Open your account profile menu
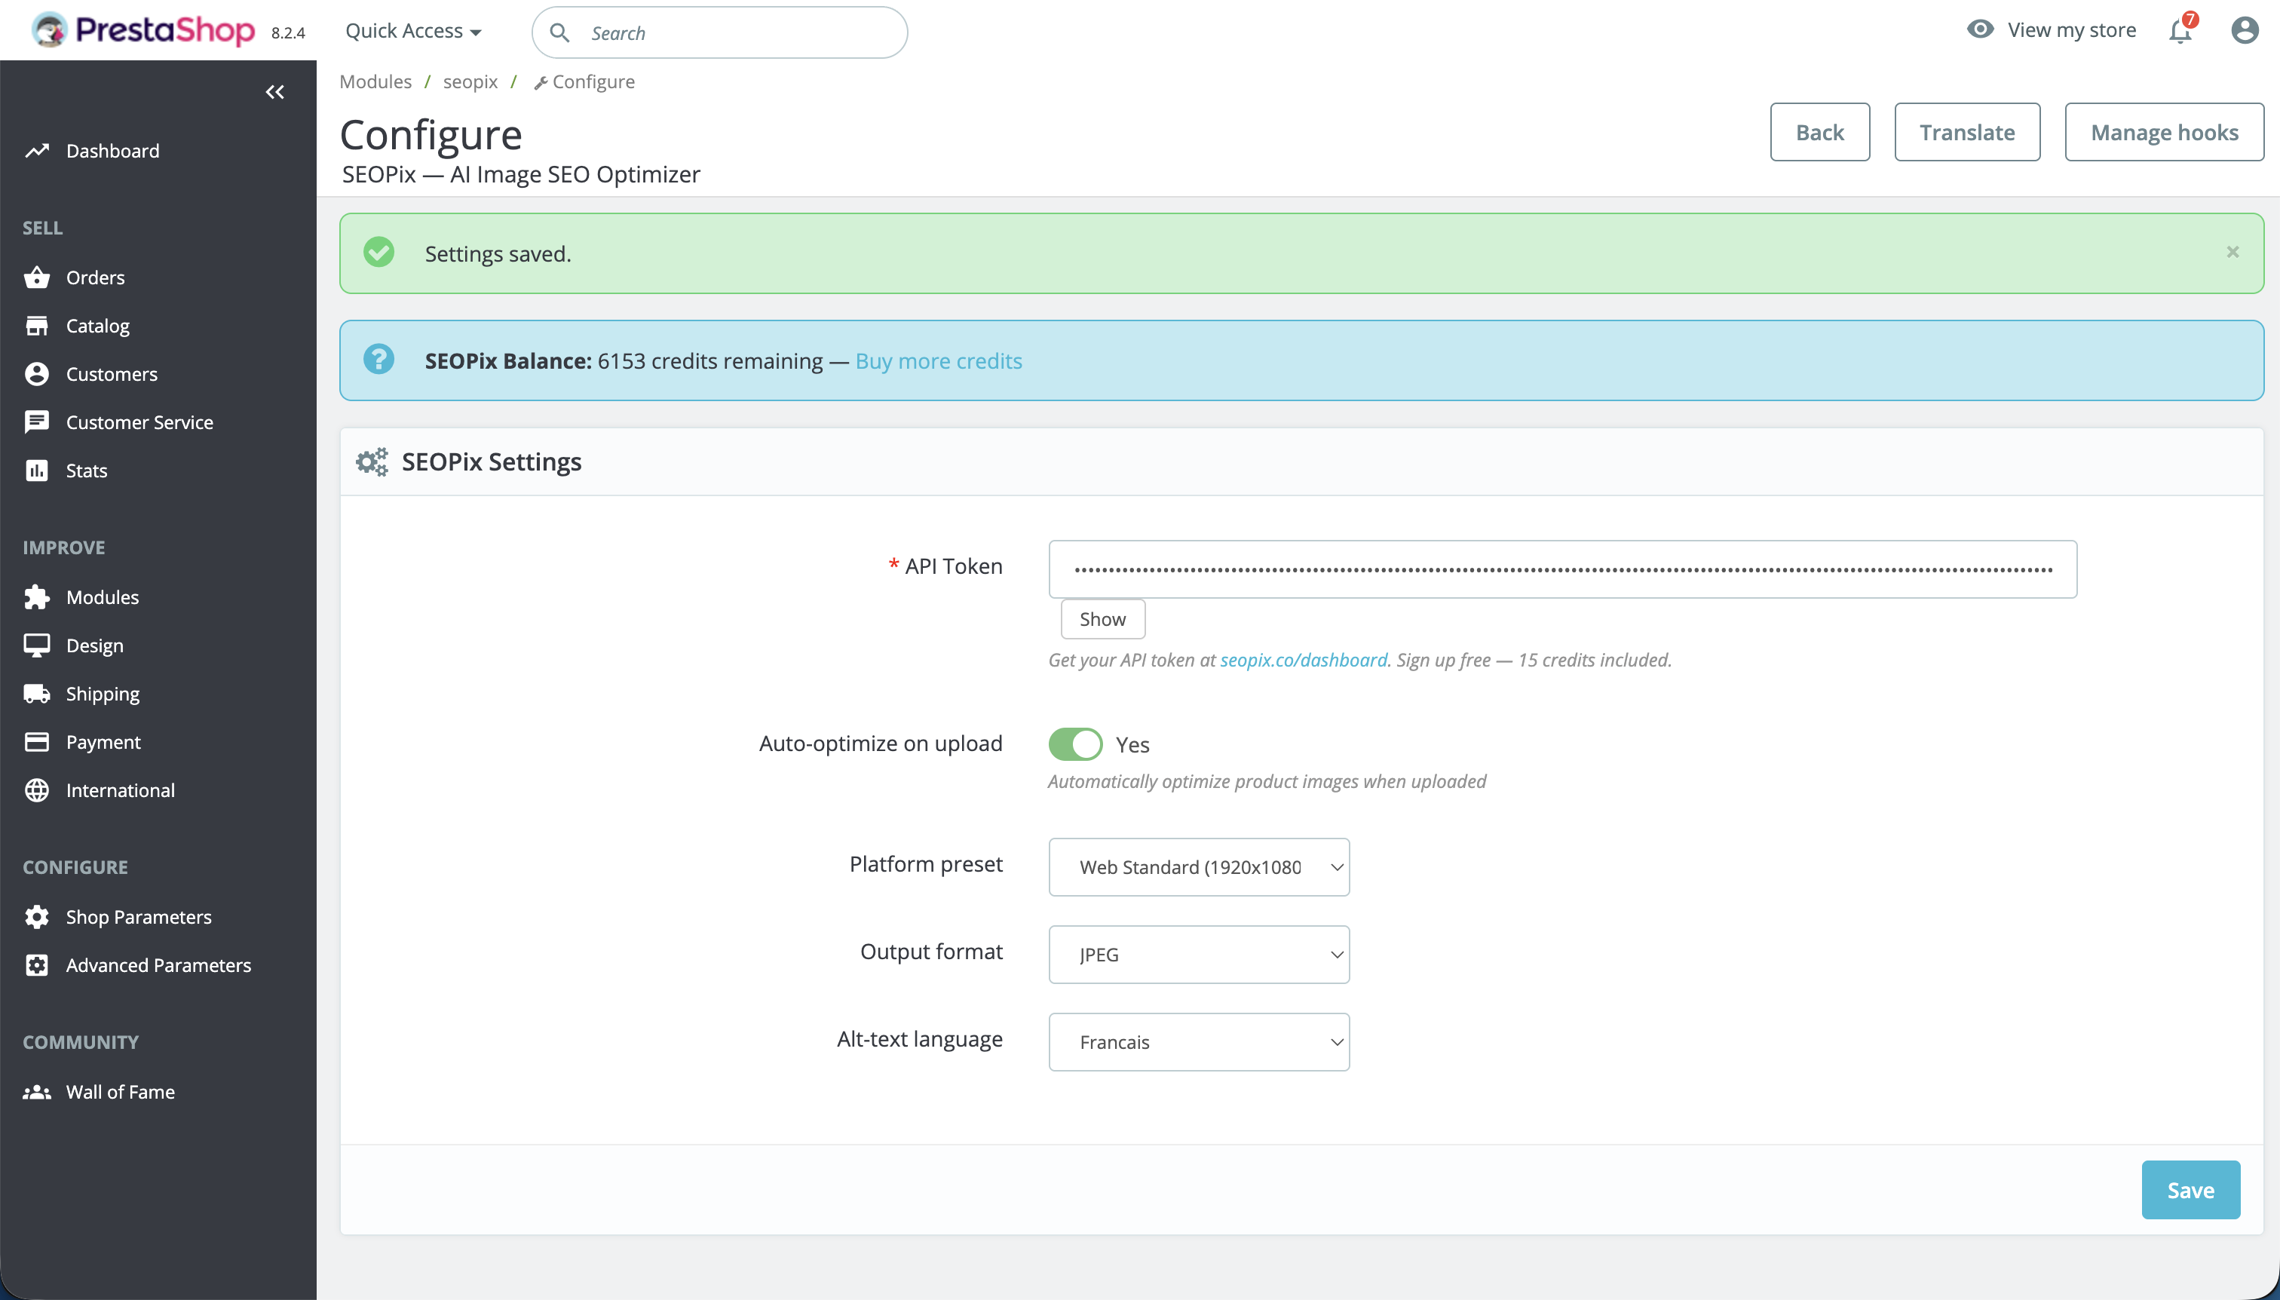This screenshot has width=2280, height=1300. tap(2246, 29)
